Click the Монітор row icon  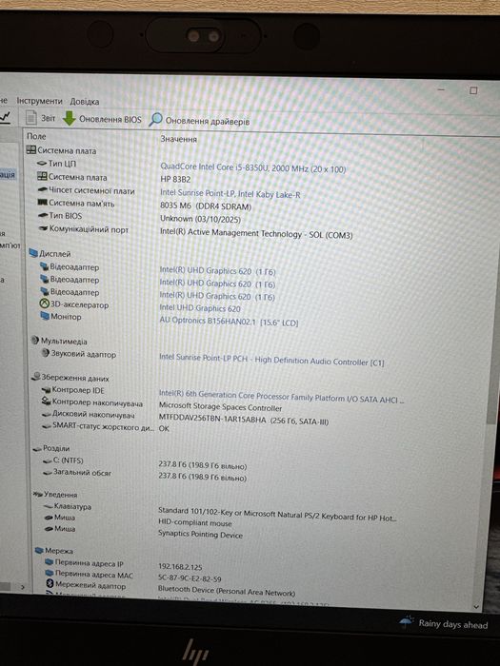pyautogui.click(x=45, y=316)
